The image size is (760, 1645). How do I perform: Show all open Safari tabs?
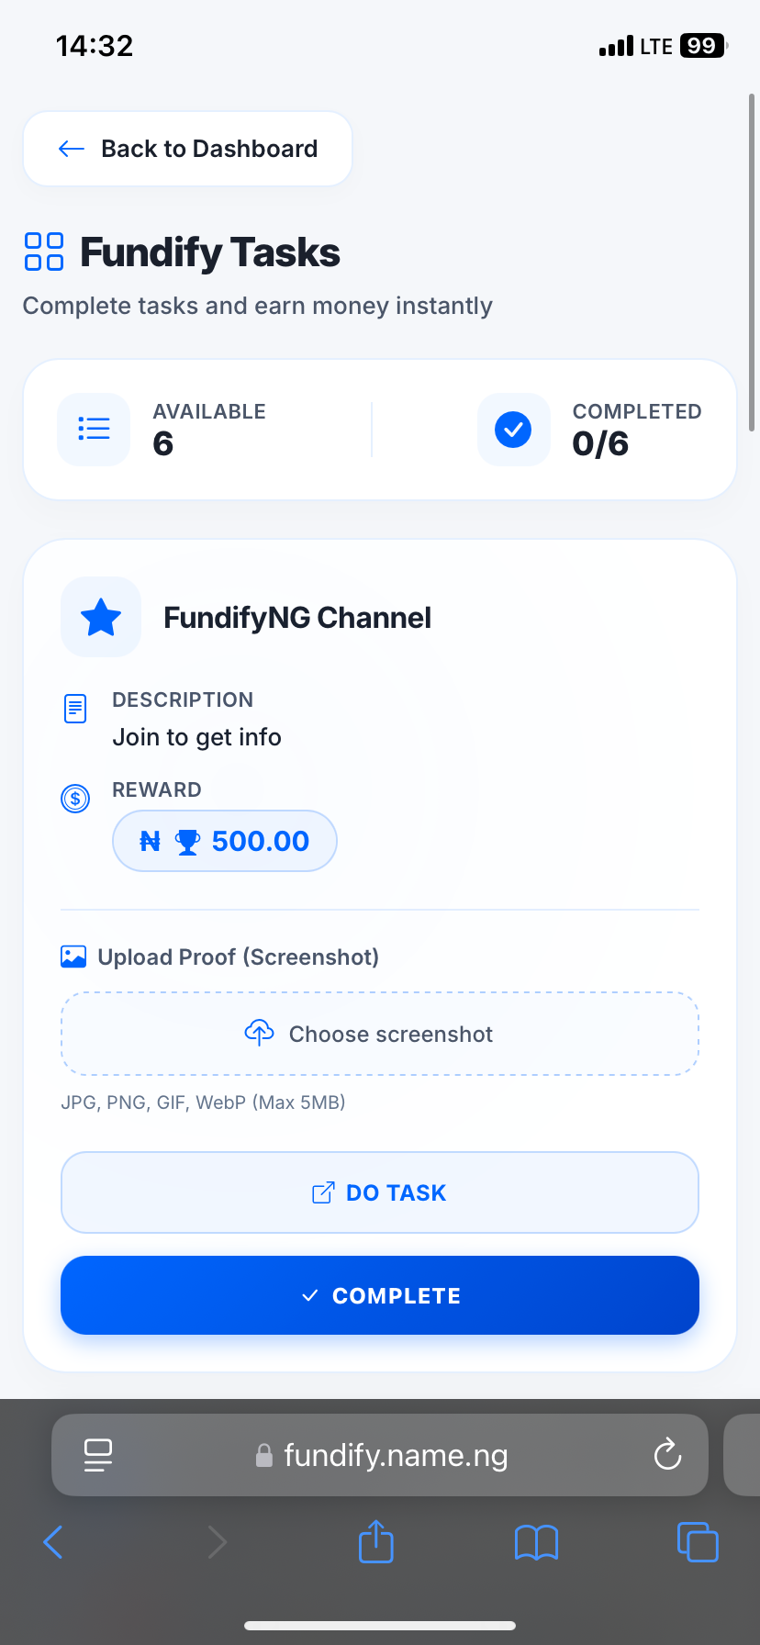coord(698,1542)
